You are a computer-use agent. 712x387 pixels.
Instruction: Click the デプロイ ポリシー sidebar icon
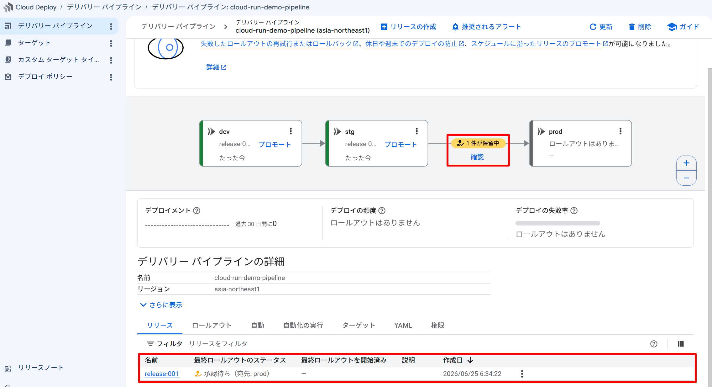pyautogui.click(x=8, y=77)
